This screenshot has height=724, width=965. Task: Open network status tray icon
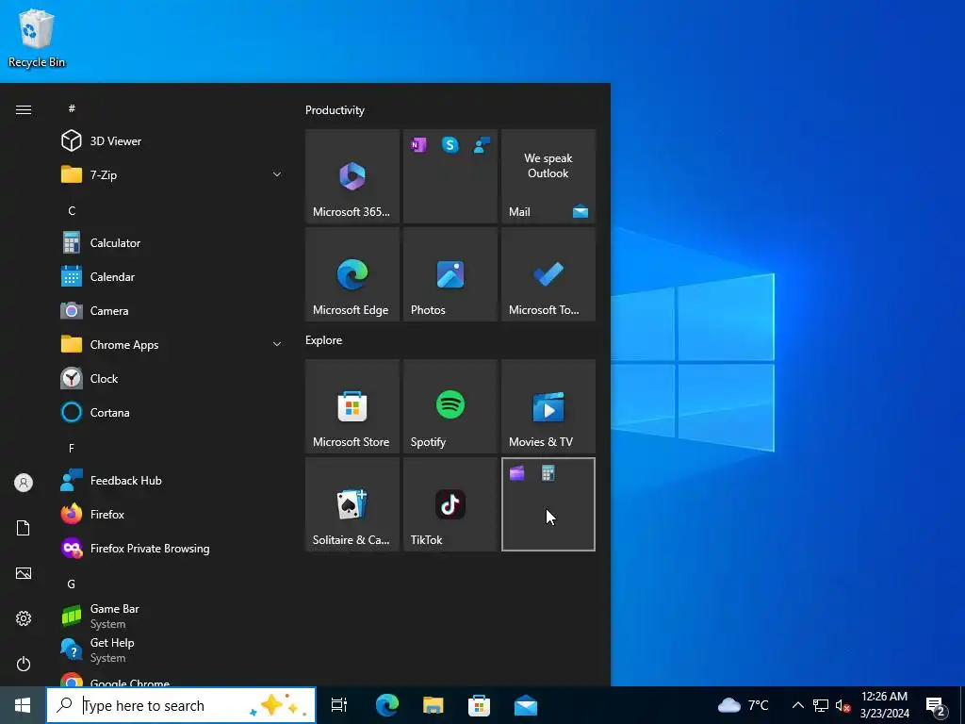821,705
